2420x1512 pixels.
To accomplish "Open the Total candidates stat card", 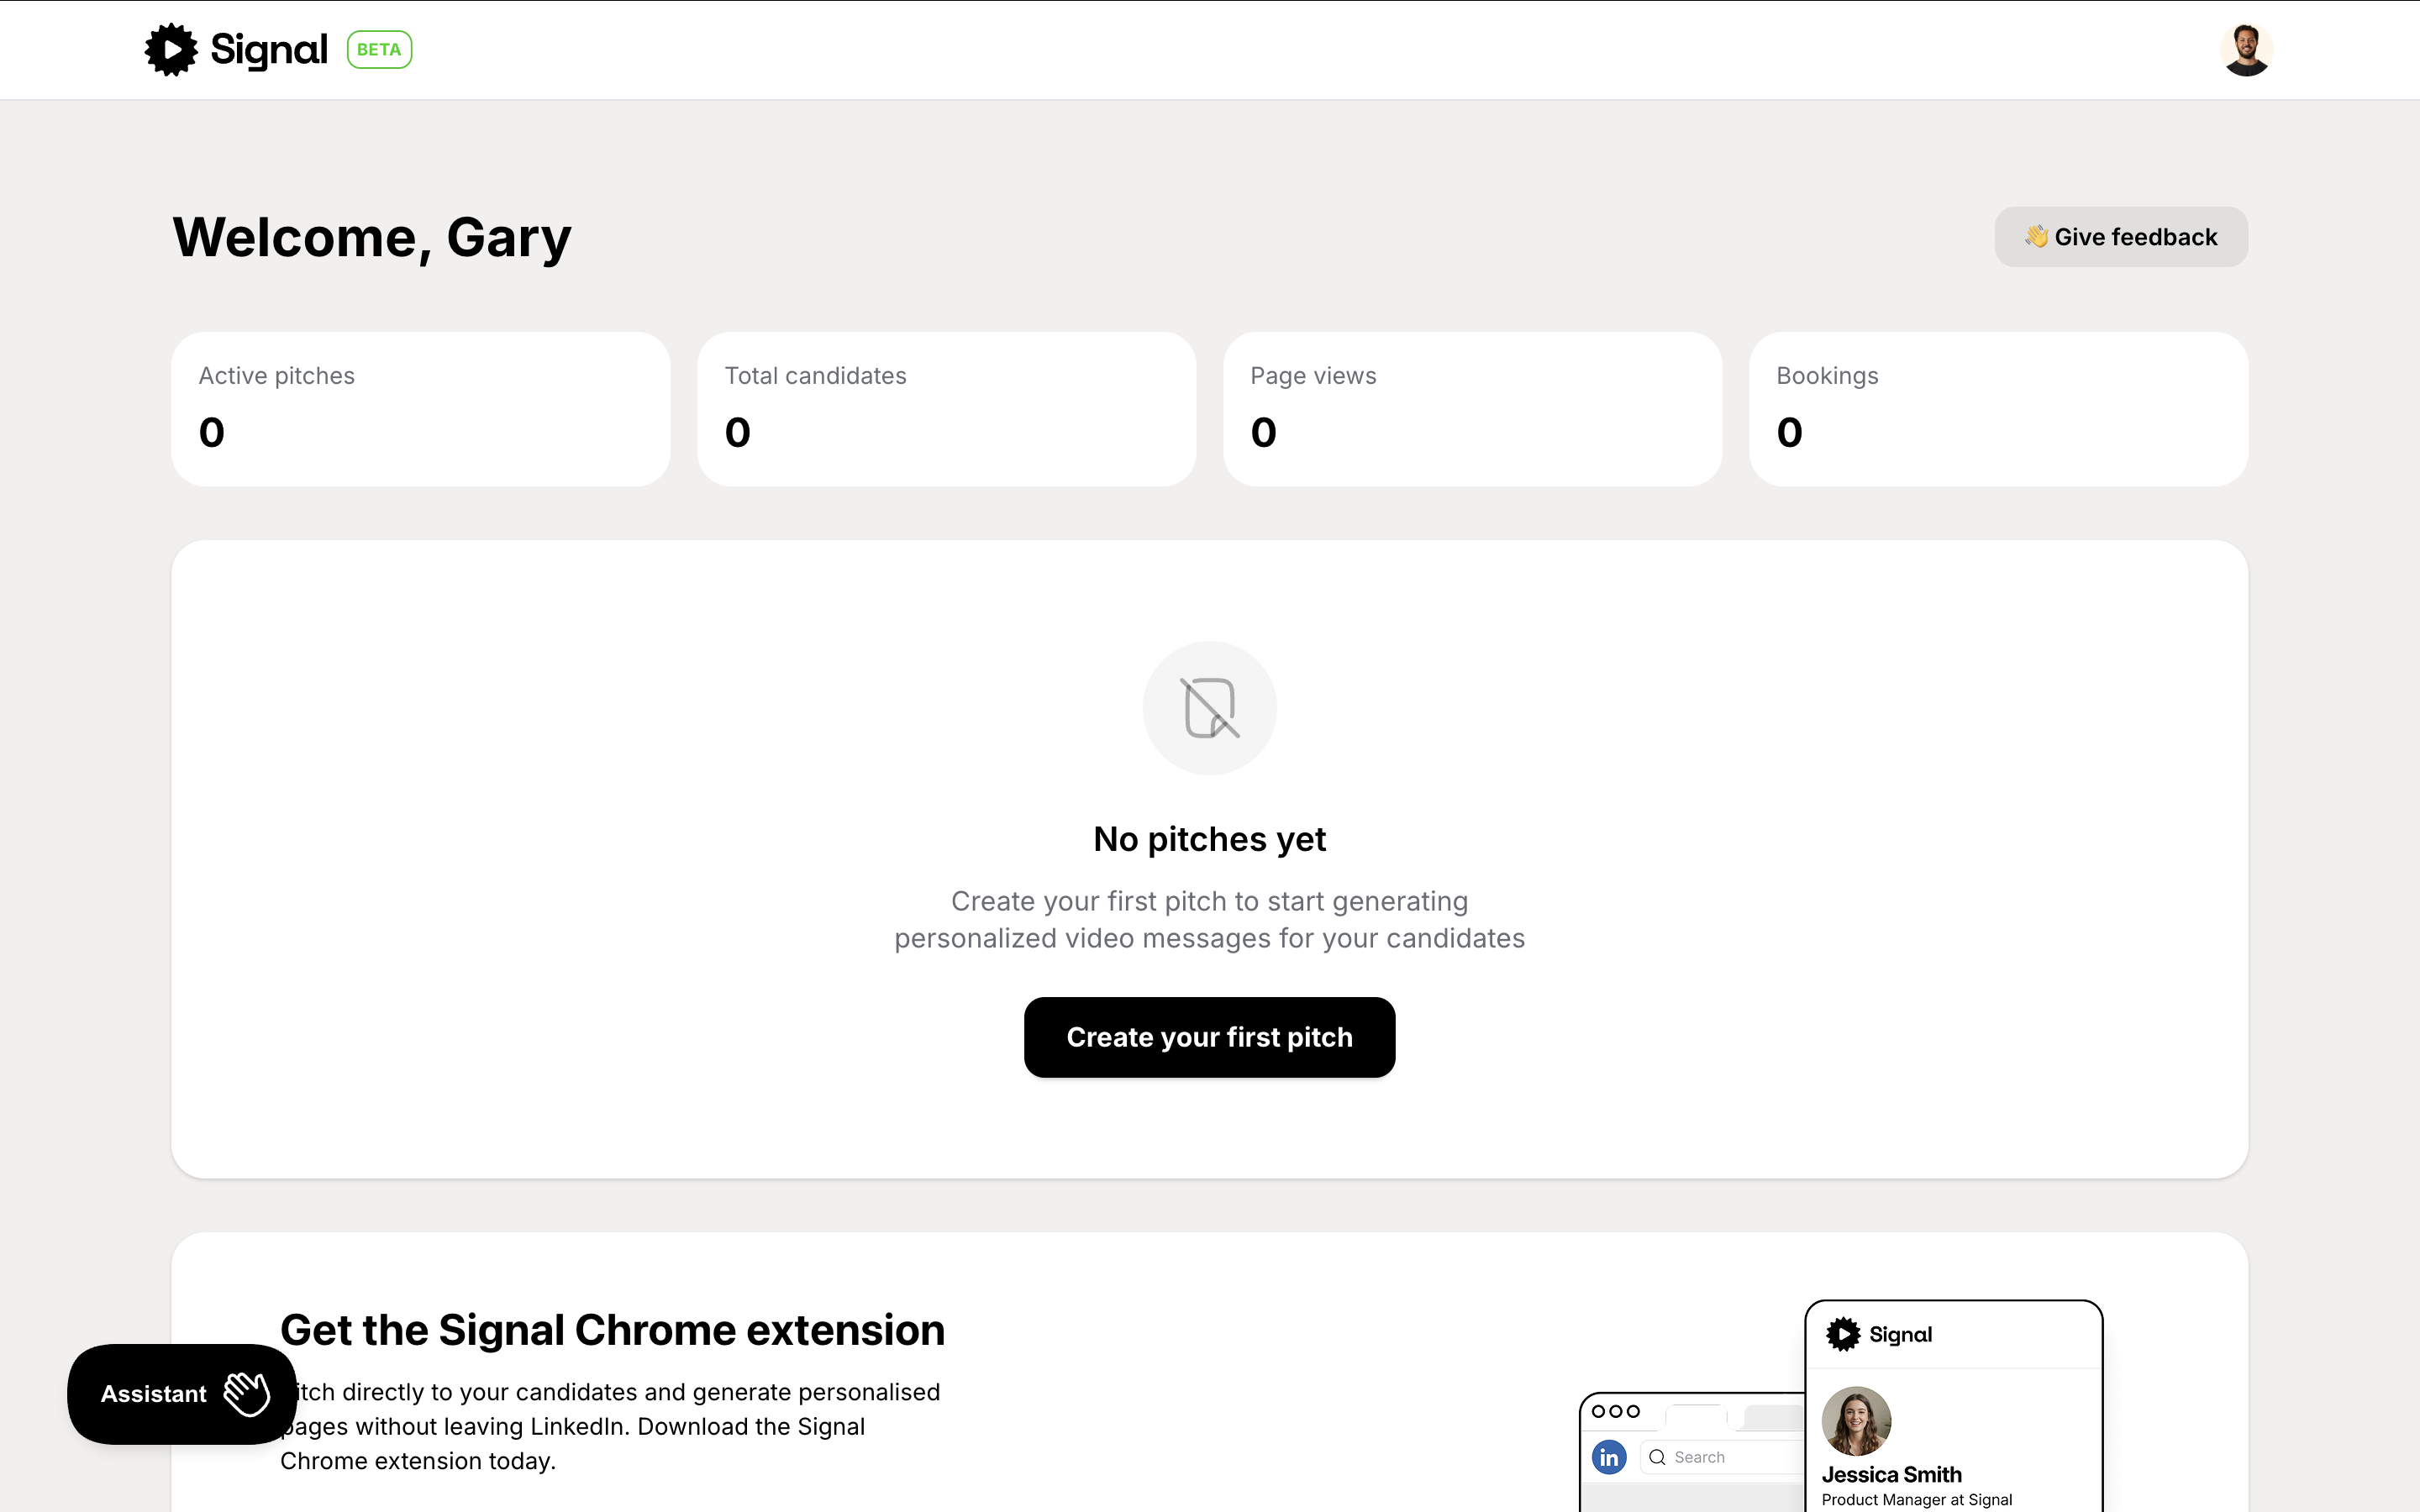I will click(946, 409).
